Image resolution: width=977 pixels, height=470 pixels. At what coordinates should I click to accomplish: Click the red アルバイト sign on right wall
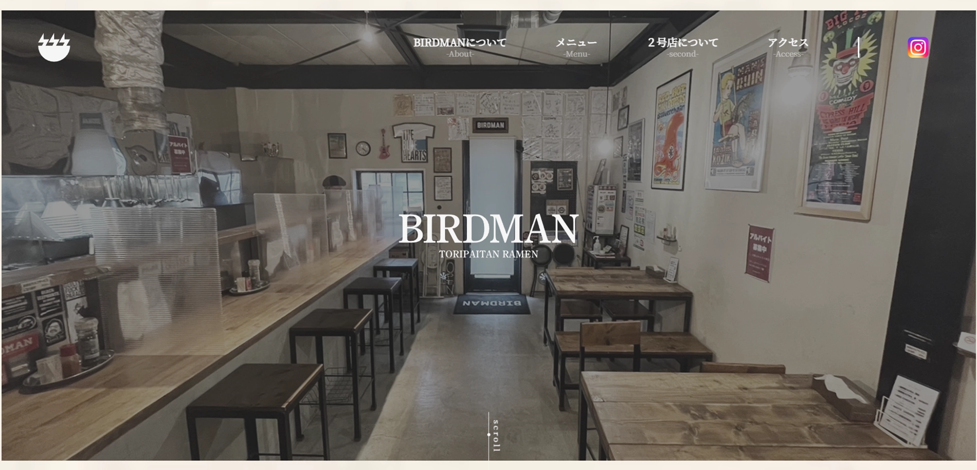(x=759, y=253)
